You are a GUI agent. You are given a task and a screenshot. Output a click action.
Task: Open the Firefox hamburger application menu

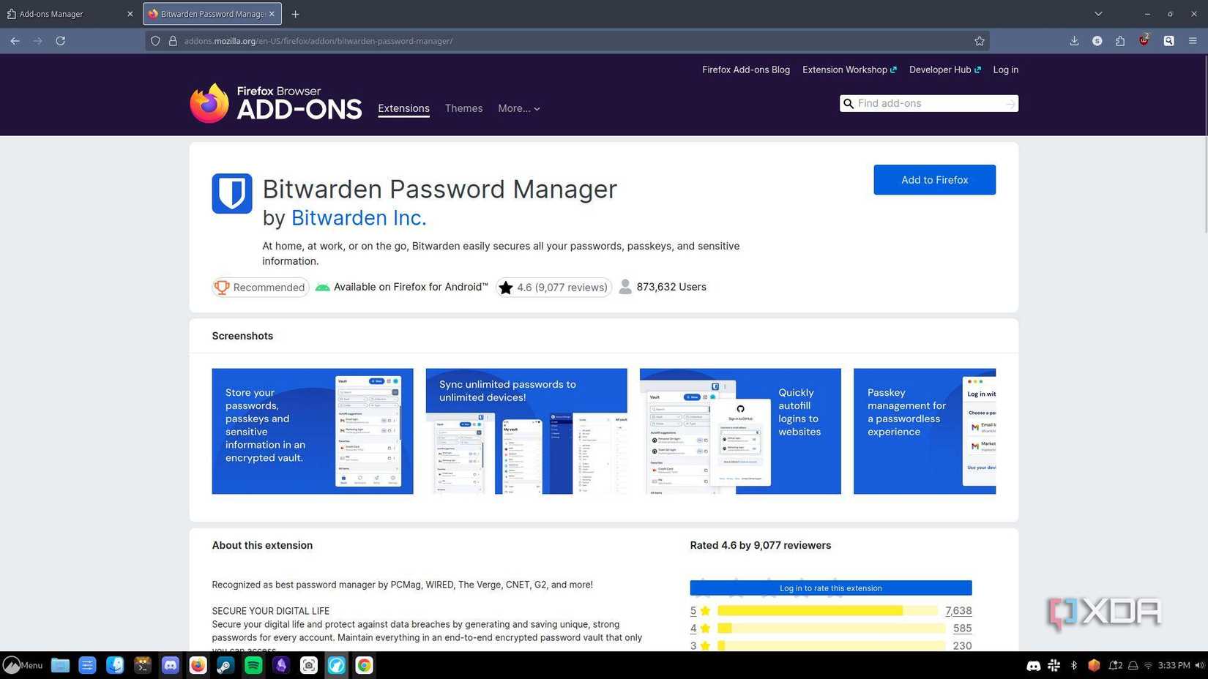(1193, 41)
